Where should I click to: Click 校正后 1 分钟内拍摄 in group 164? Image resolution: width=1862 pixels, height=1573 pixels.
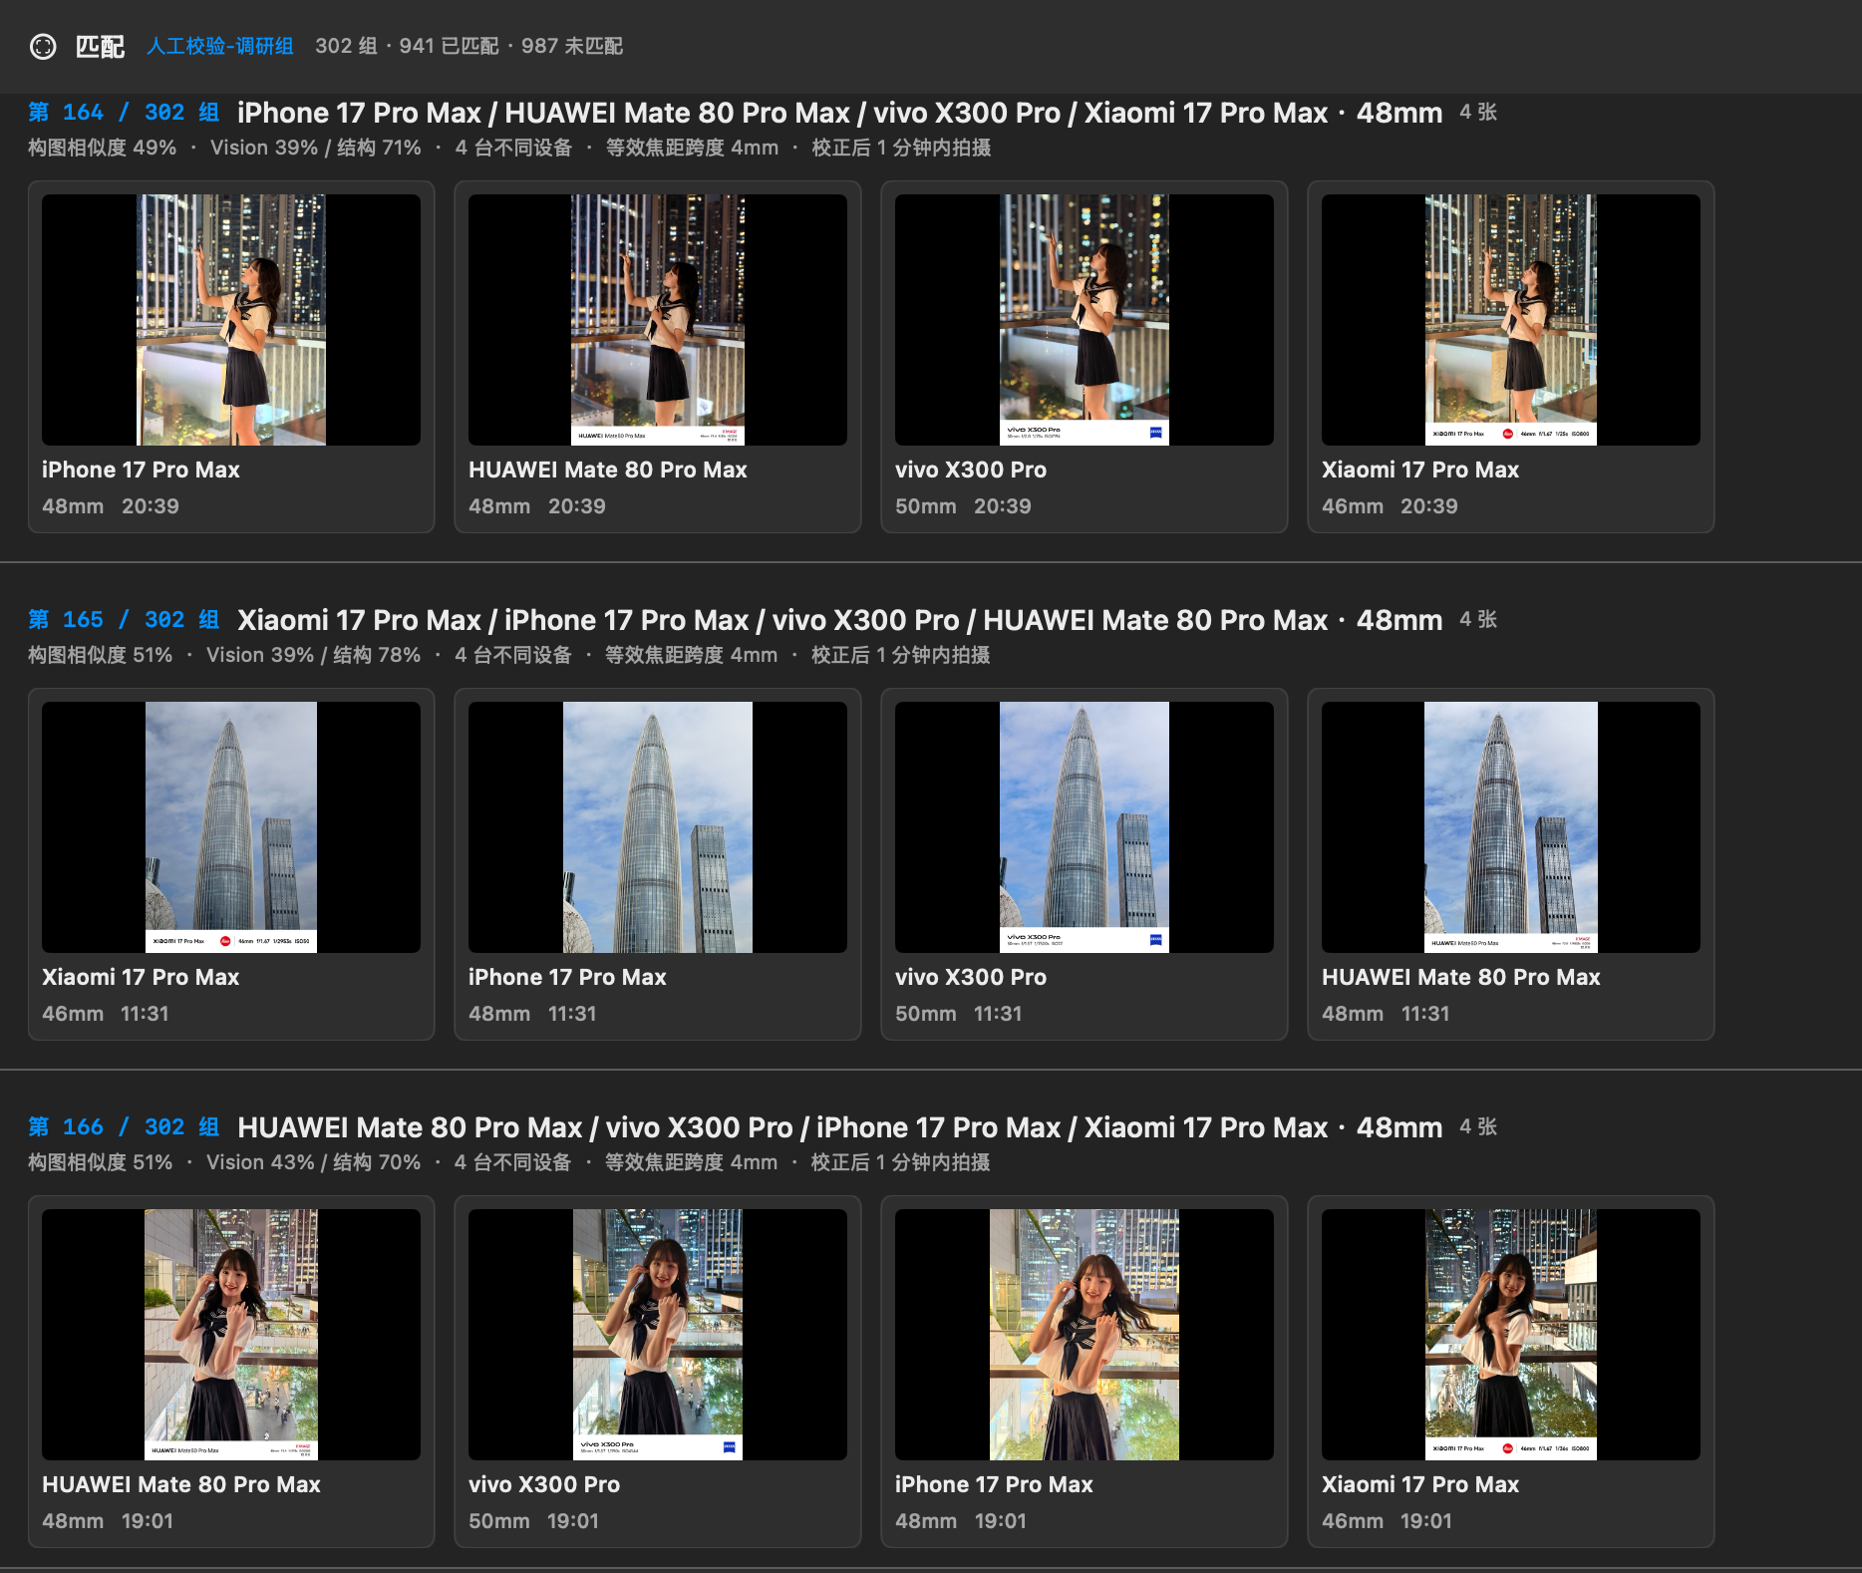pyautogui.click(x=901, y=148)
